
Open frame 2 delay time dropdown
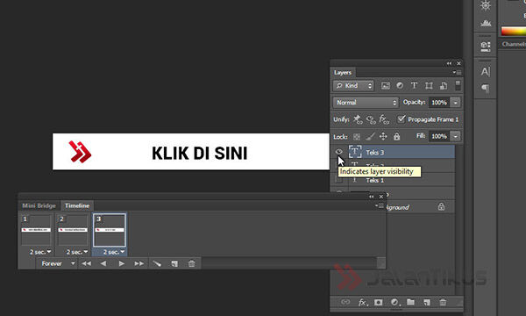(77, 252)
